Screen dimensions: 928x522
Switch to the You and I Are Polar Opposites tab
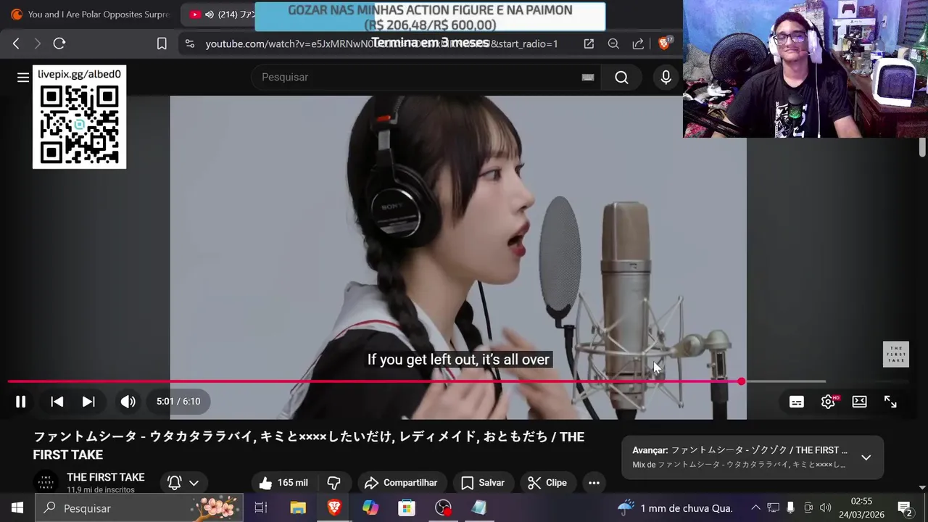click(89, 14)
